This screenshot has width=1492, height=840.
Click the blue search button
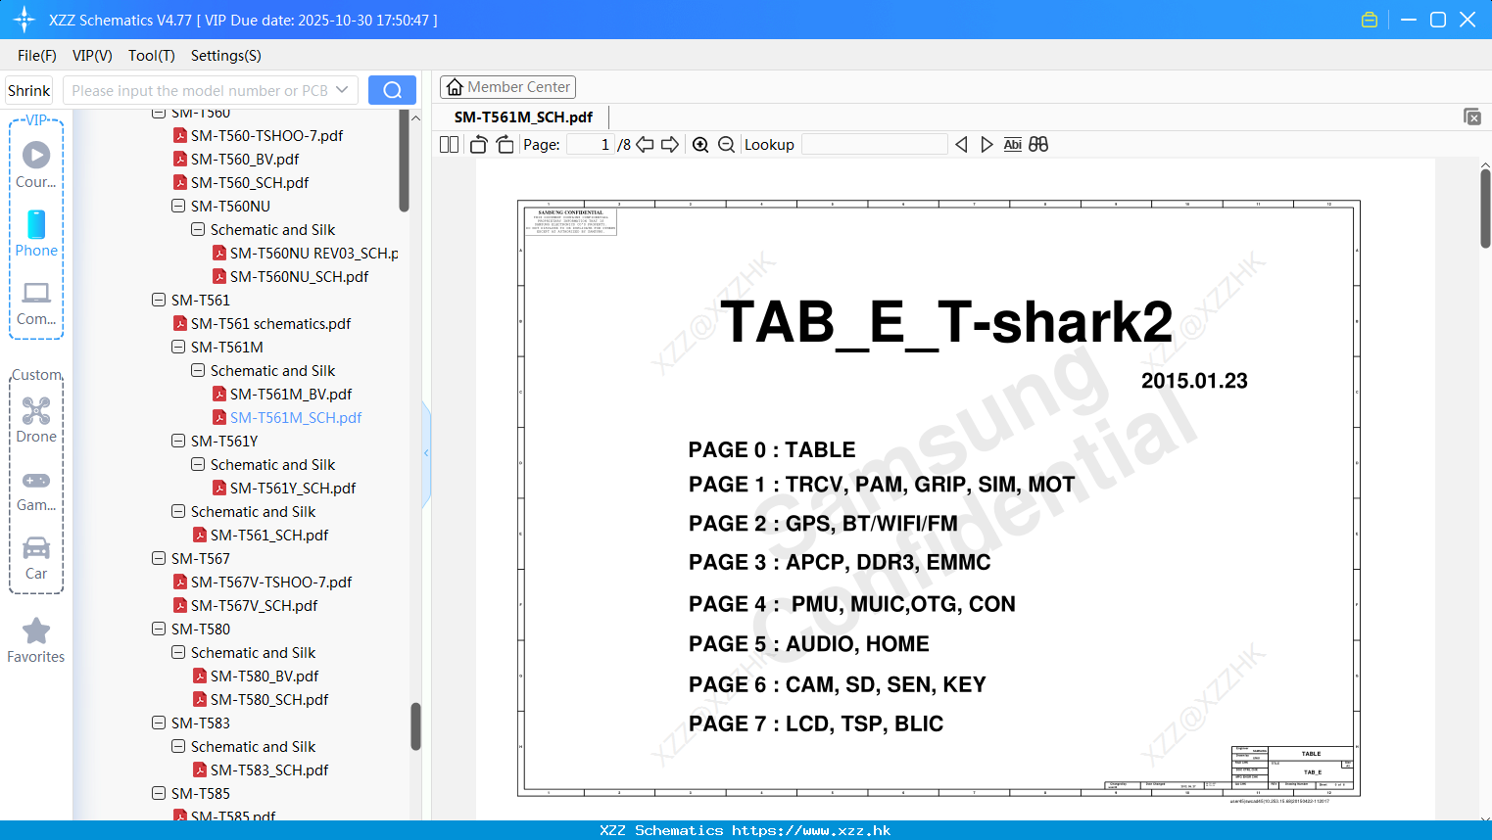point(392,90)
